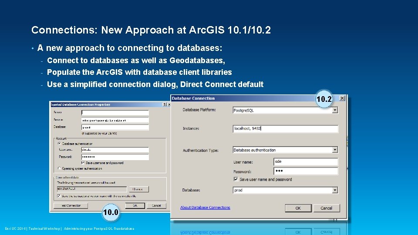Select Operating system authentication radio button
Screen dimensions: 418x235
59,168
